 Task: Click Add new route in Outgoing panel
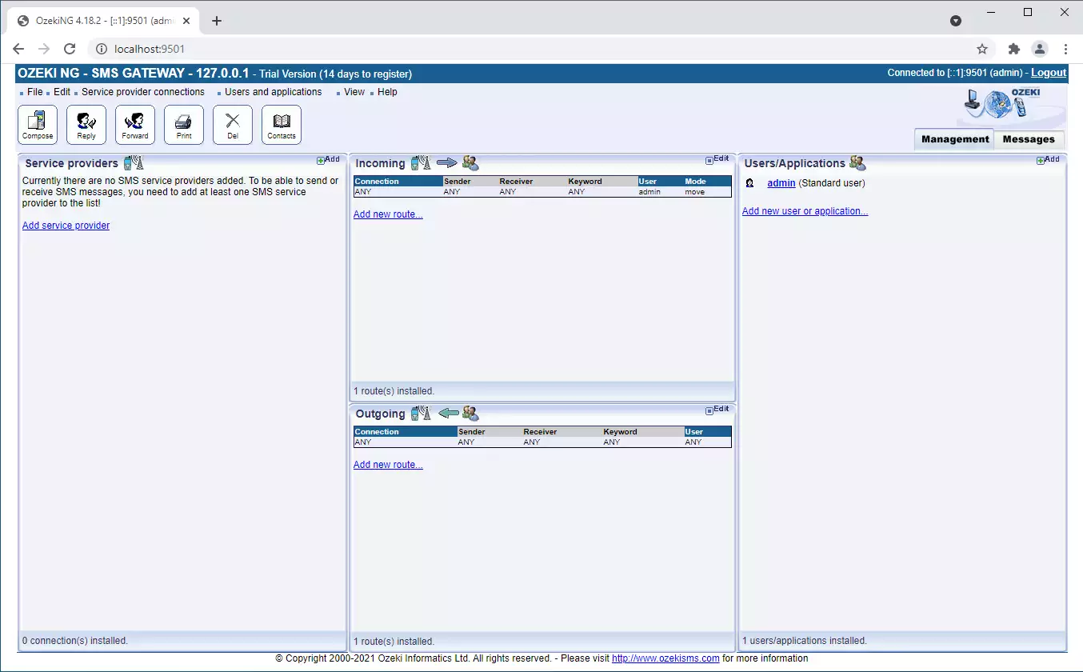388,465
